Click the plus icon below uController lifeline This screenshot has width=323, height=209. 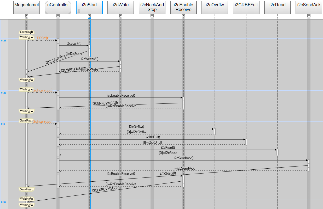click(x=58, y=16)
